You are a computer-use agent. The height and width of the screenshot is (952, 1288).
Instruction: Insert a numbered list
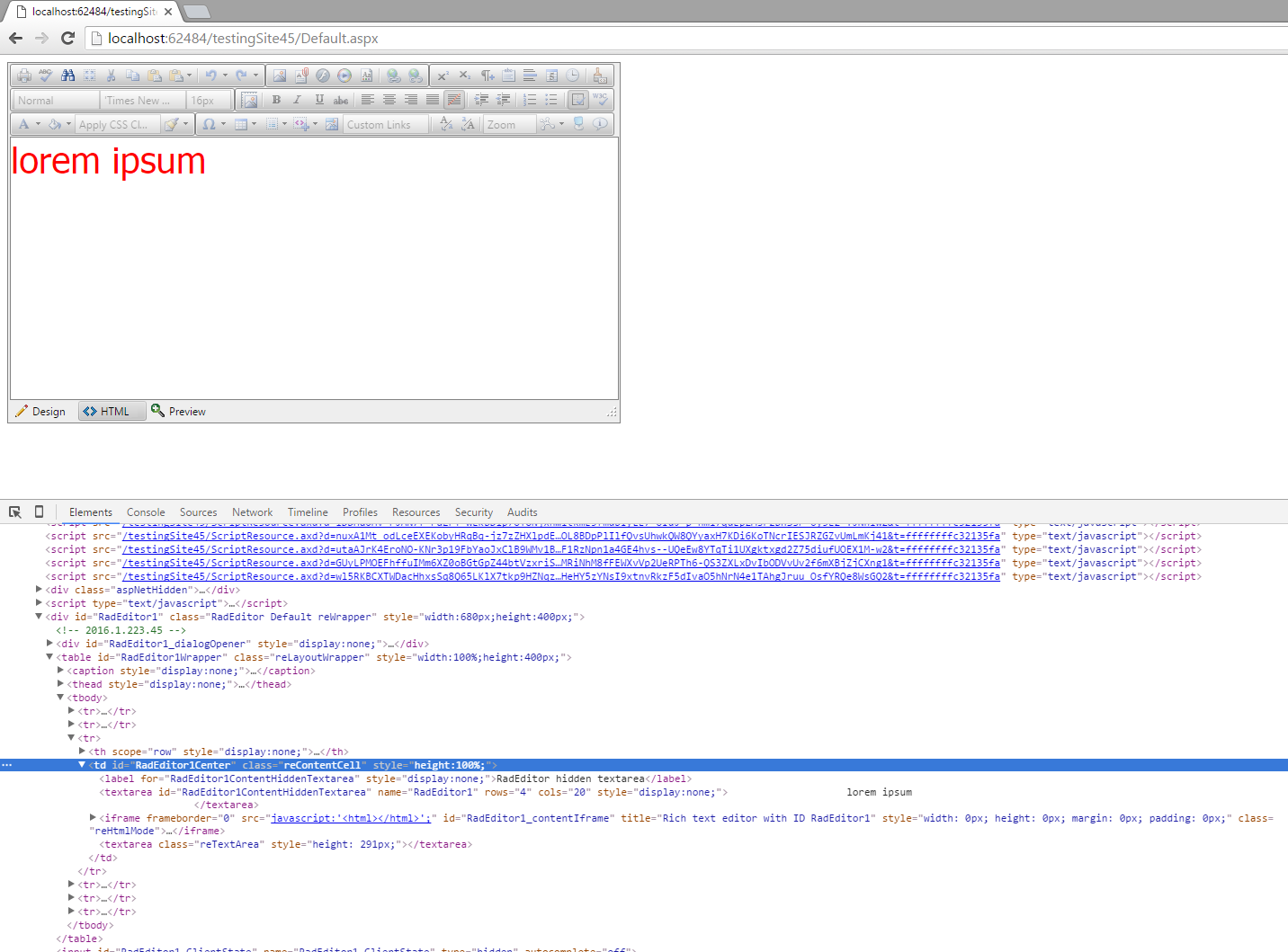click(x=530, y=100)
